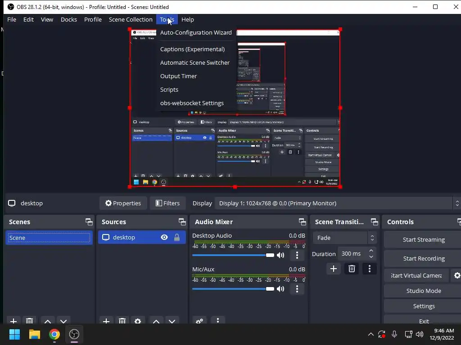Screen dimensions: 461x345
Task: Decrease transition Duration with down arrow
Action: 371,257
